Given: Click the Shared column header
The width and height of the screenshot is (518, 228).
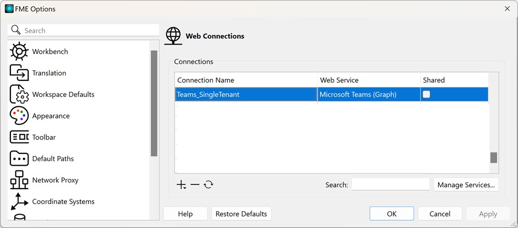Looking at the screenshot, I should (x=454, y=80).
